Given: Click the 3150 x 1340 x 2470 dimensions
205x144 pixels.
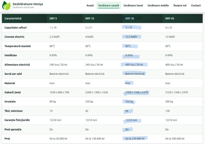Looking at the screenshot, I should 177,92.
